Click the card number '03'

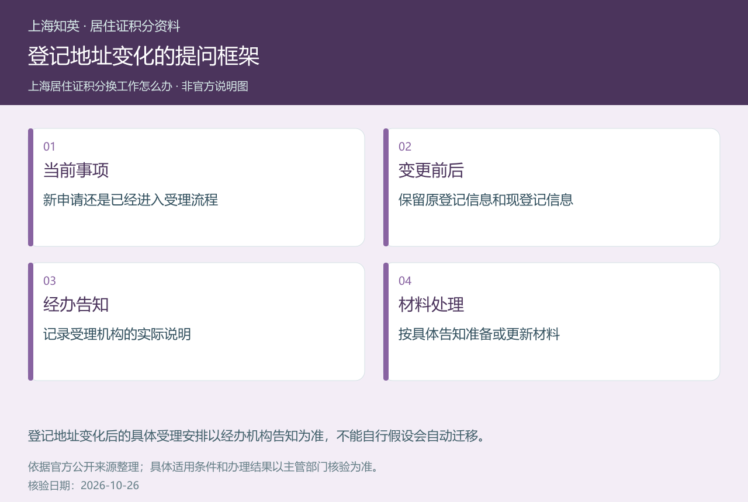[50, 281]
